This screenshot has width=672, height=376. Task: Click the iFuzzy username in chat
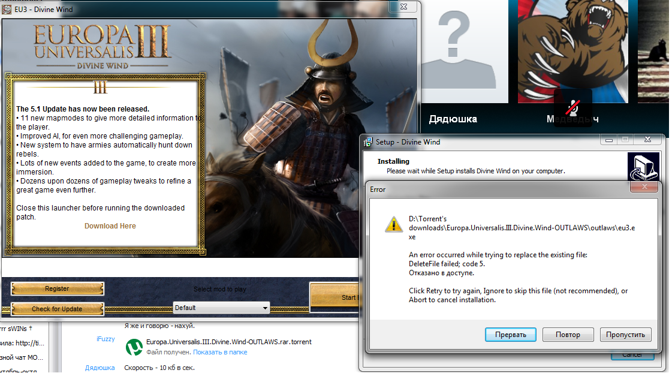[106, 339]
